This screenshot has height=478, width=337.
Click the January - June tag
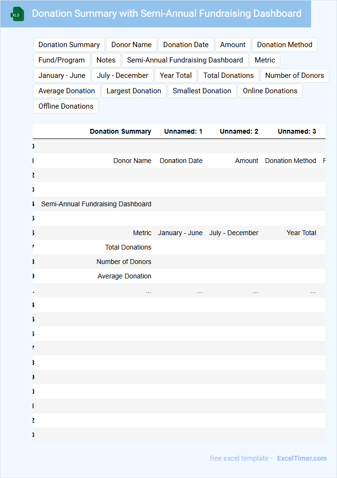pos(62,75)
